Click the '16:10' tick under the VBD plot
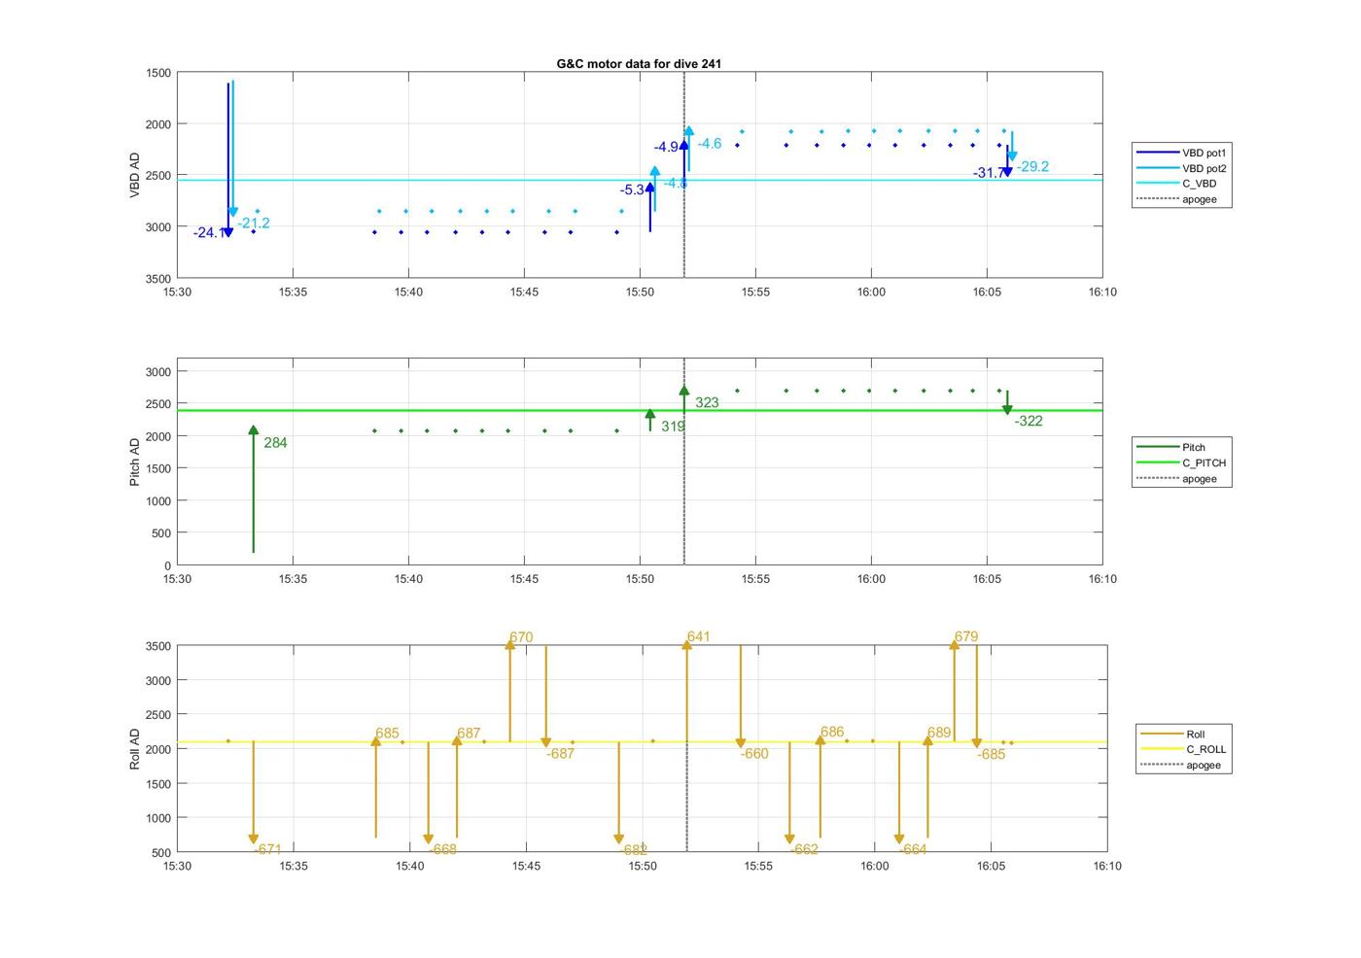This screenshot has height=958, width=1361. point(1102,291)
